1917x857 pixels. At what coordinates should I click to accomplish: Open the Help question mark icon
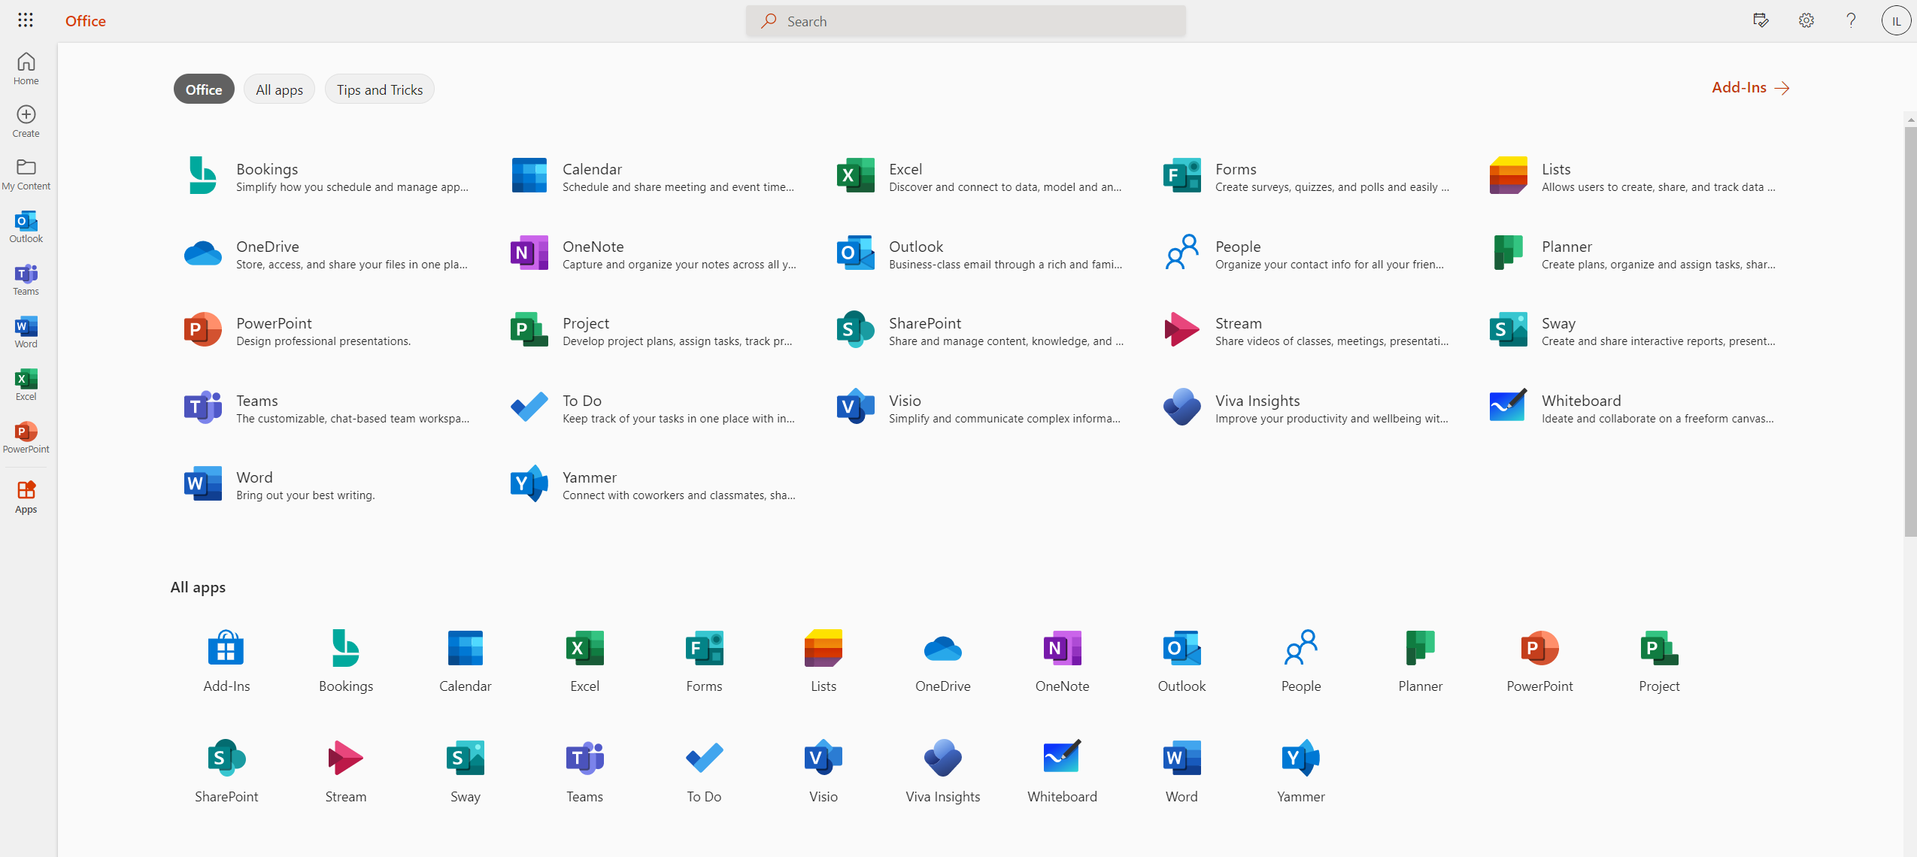click(1851, 20)
